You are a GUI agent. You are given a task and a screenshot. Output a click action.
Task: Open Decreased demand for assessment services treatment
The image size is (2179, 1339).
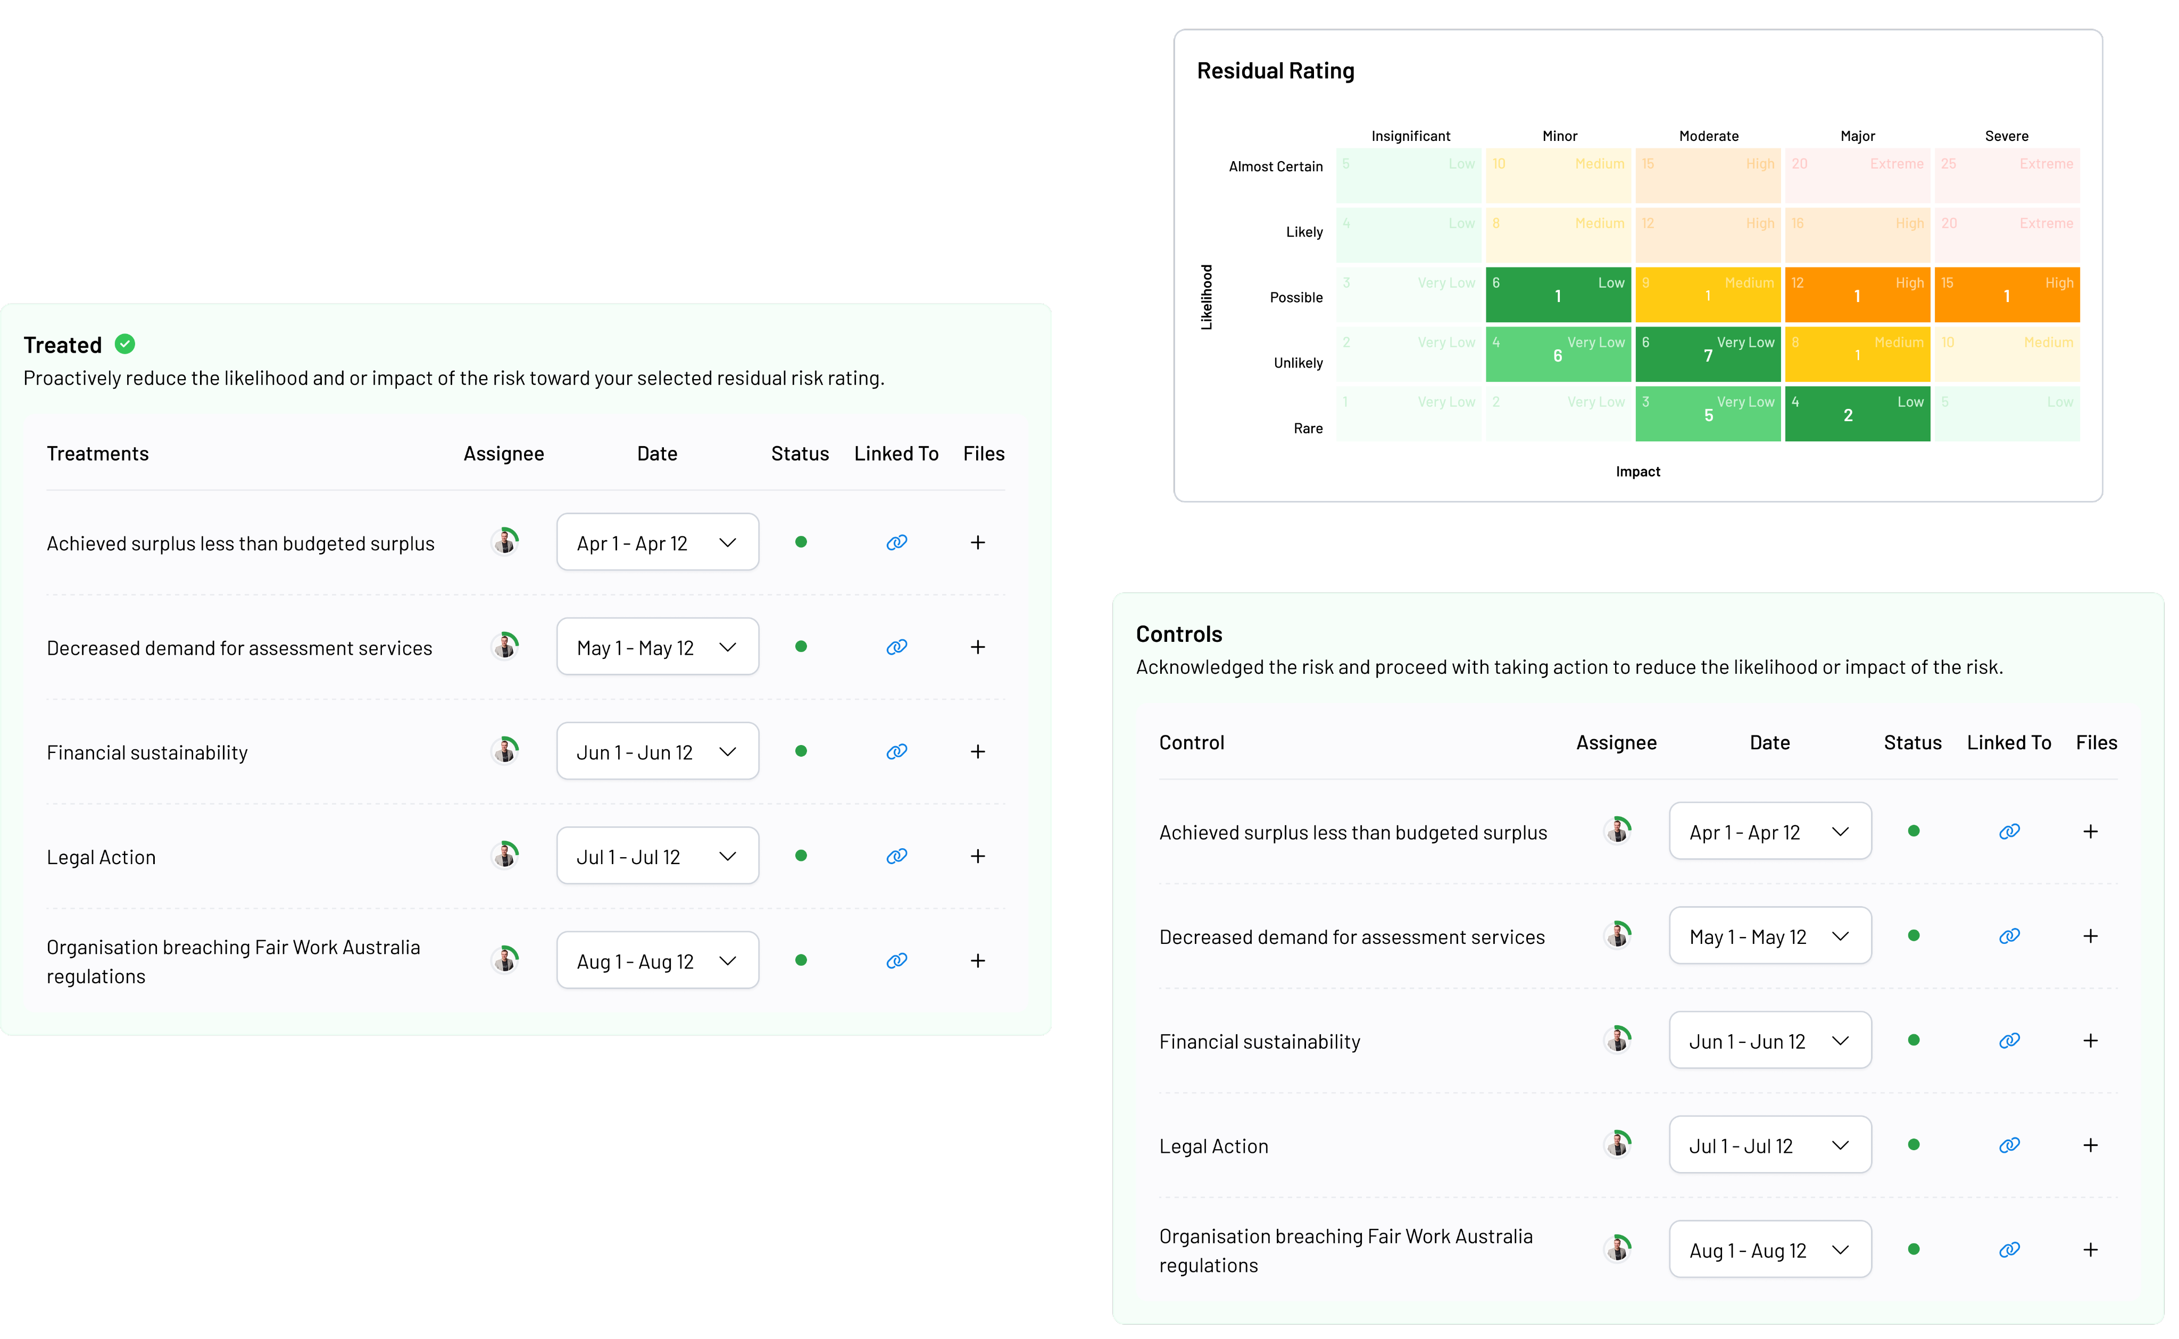coord(239,648)
